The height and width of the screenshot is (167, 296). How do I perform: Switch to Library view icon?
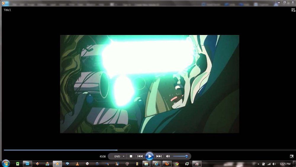(x=293, y=10)
